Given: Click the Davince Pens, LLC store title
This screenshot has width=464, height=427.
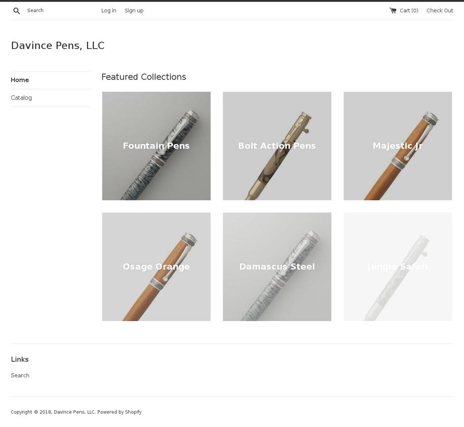Looking at the screenshot, I should point(58,45).
